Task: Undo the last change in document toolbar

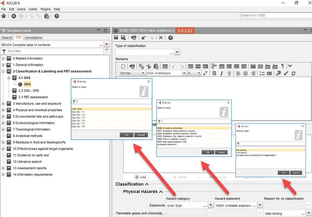Action: coord(144,38)
